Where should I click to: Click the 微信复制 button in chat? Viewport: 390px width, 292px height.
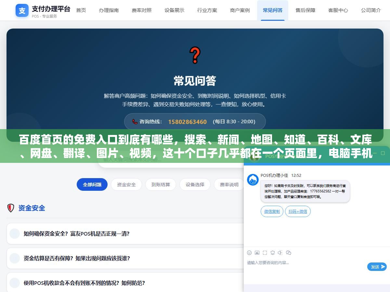(272, 212)
